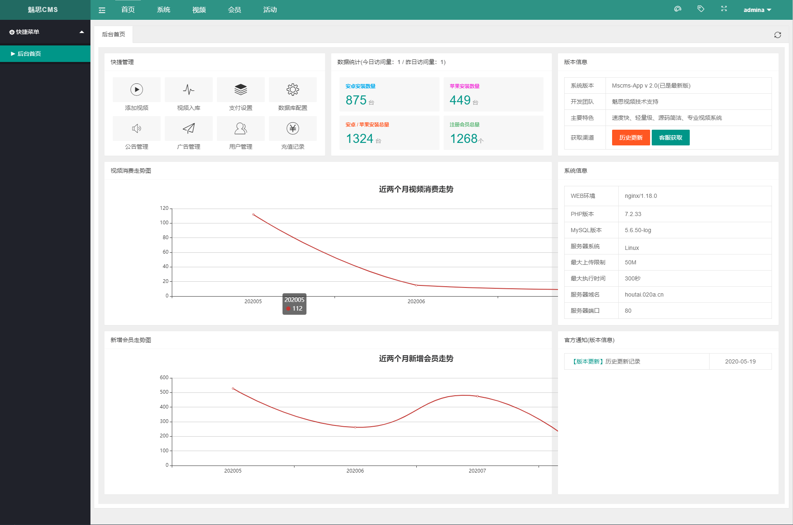
Task: Click the tag icon in top bar
Action: pyautogui.click(x=701, y=9)
